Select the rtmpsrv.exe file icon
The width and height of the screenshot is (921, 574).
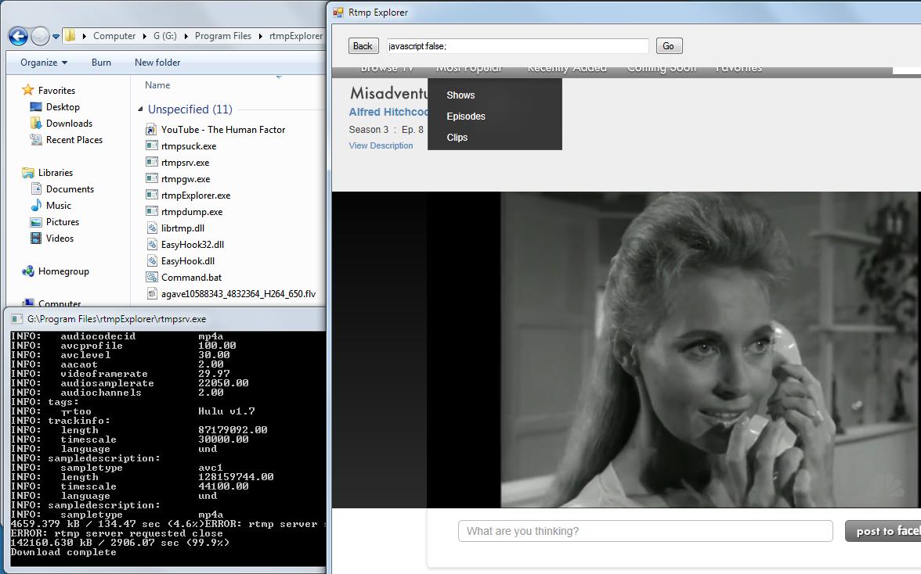click(152, 163)
